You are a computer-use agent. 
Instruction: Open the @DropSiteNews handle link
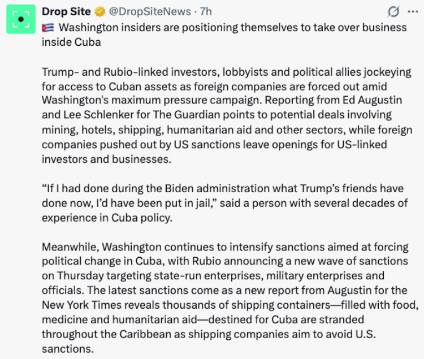150,12
